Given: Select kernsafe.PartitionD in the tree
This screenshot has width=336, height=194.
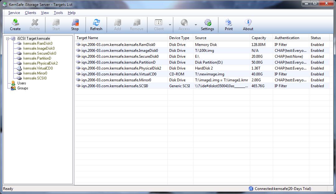Looking at the screenshot, I should (x=37, y=58).
